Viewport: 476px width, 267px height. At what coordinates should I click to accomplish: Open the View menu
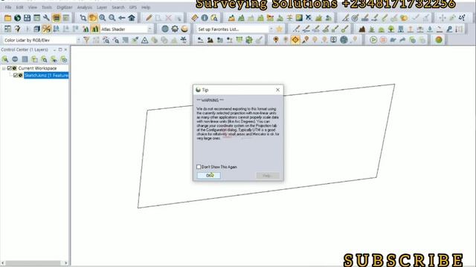click(33, 7)
